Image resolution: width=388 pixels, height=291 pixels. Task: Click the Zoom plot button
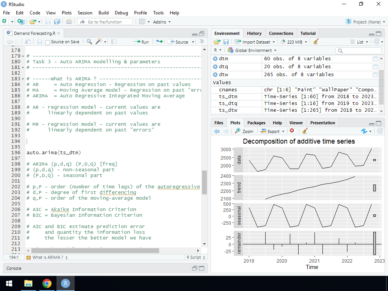point(244,131)
